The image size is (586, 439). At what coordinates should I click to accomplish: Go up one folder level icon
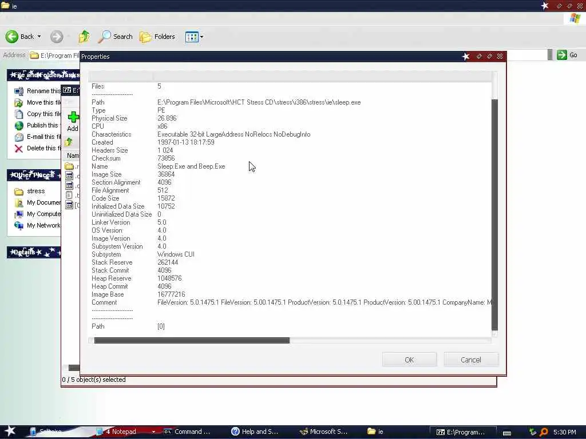(x=85, y=37)
